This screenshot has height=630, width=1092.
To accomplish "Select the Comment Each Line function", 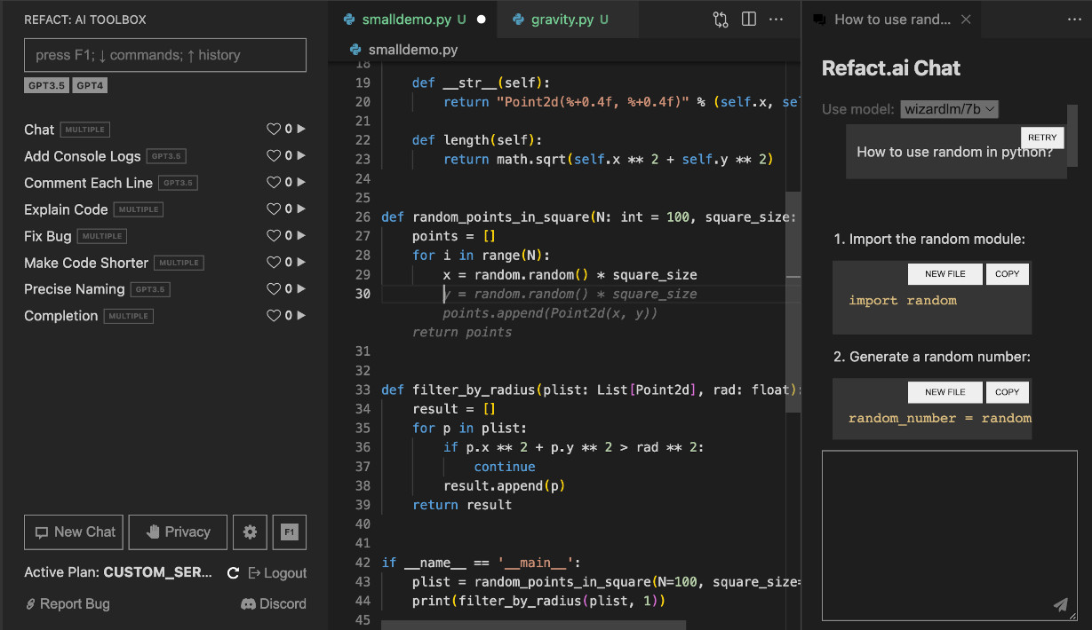I will tap(88, 183).
